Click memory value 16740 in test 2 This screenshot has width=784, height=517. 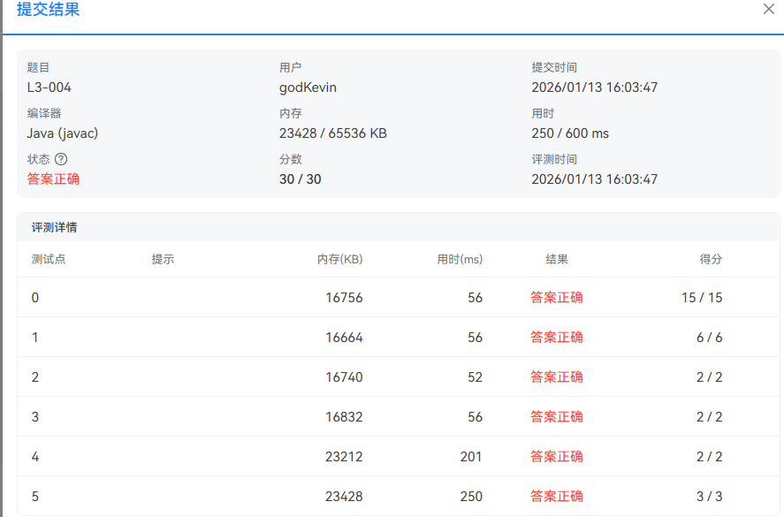pos(344,377)
